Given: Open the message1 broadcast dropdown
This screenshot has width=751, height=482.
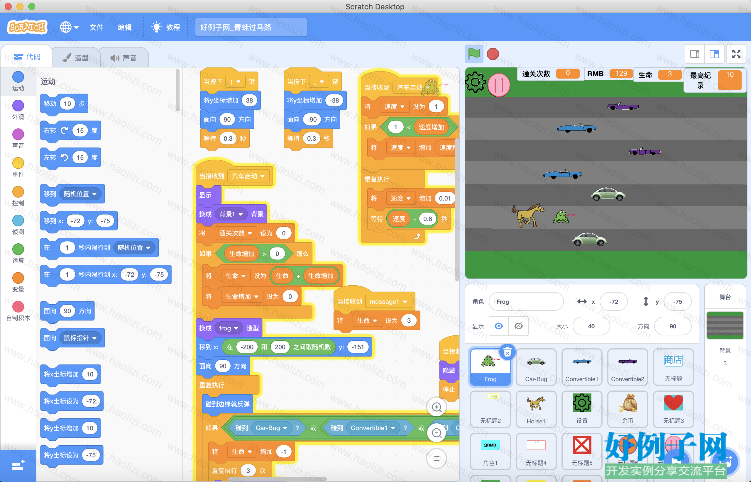Looking at the screenshot, I should 388,301.
